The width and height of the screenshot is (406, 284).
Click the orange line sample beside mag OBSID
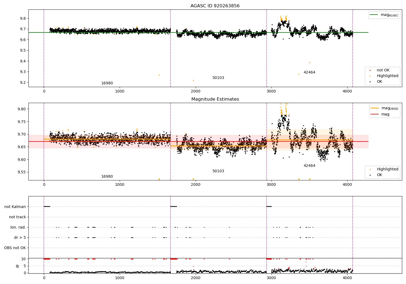[x=375, y=108]
